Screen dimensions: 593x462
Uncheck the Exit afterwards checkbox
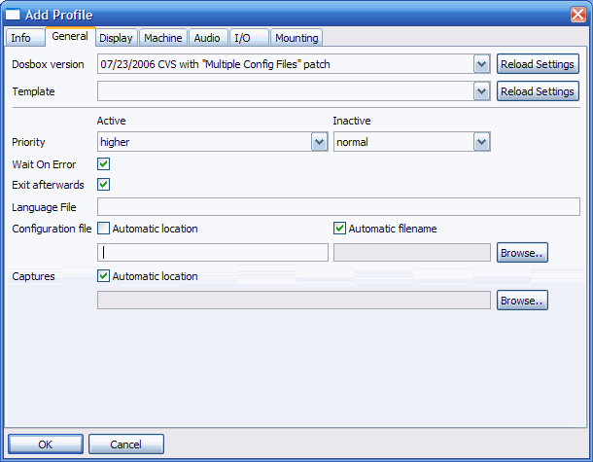(104, 185)
